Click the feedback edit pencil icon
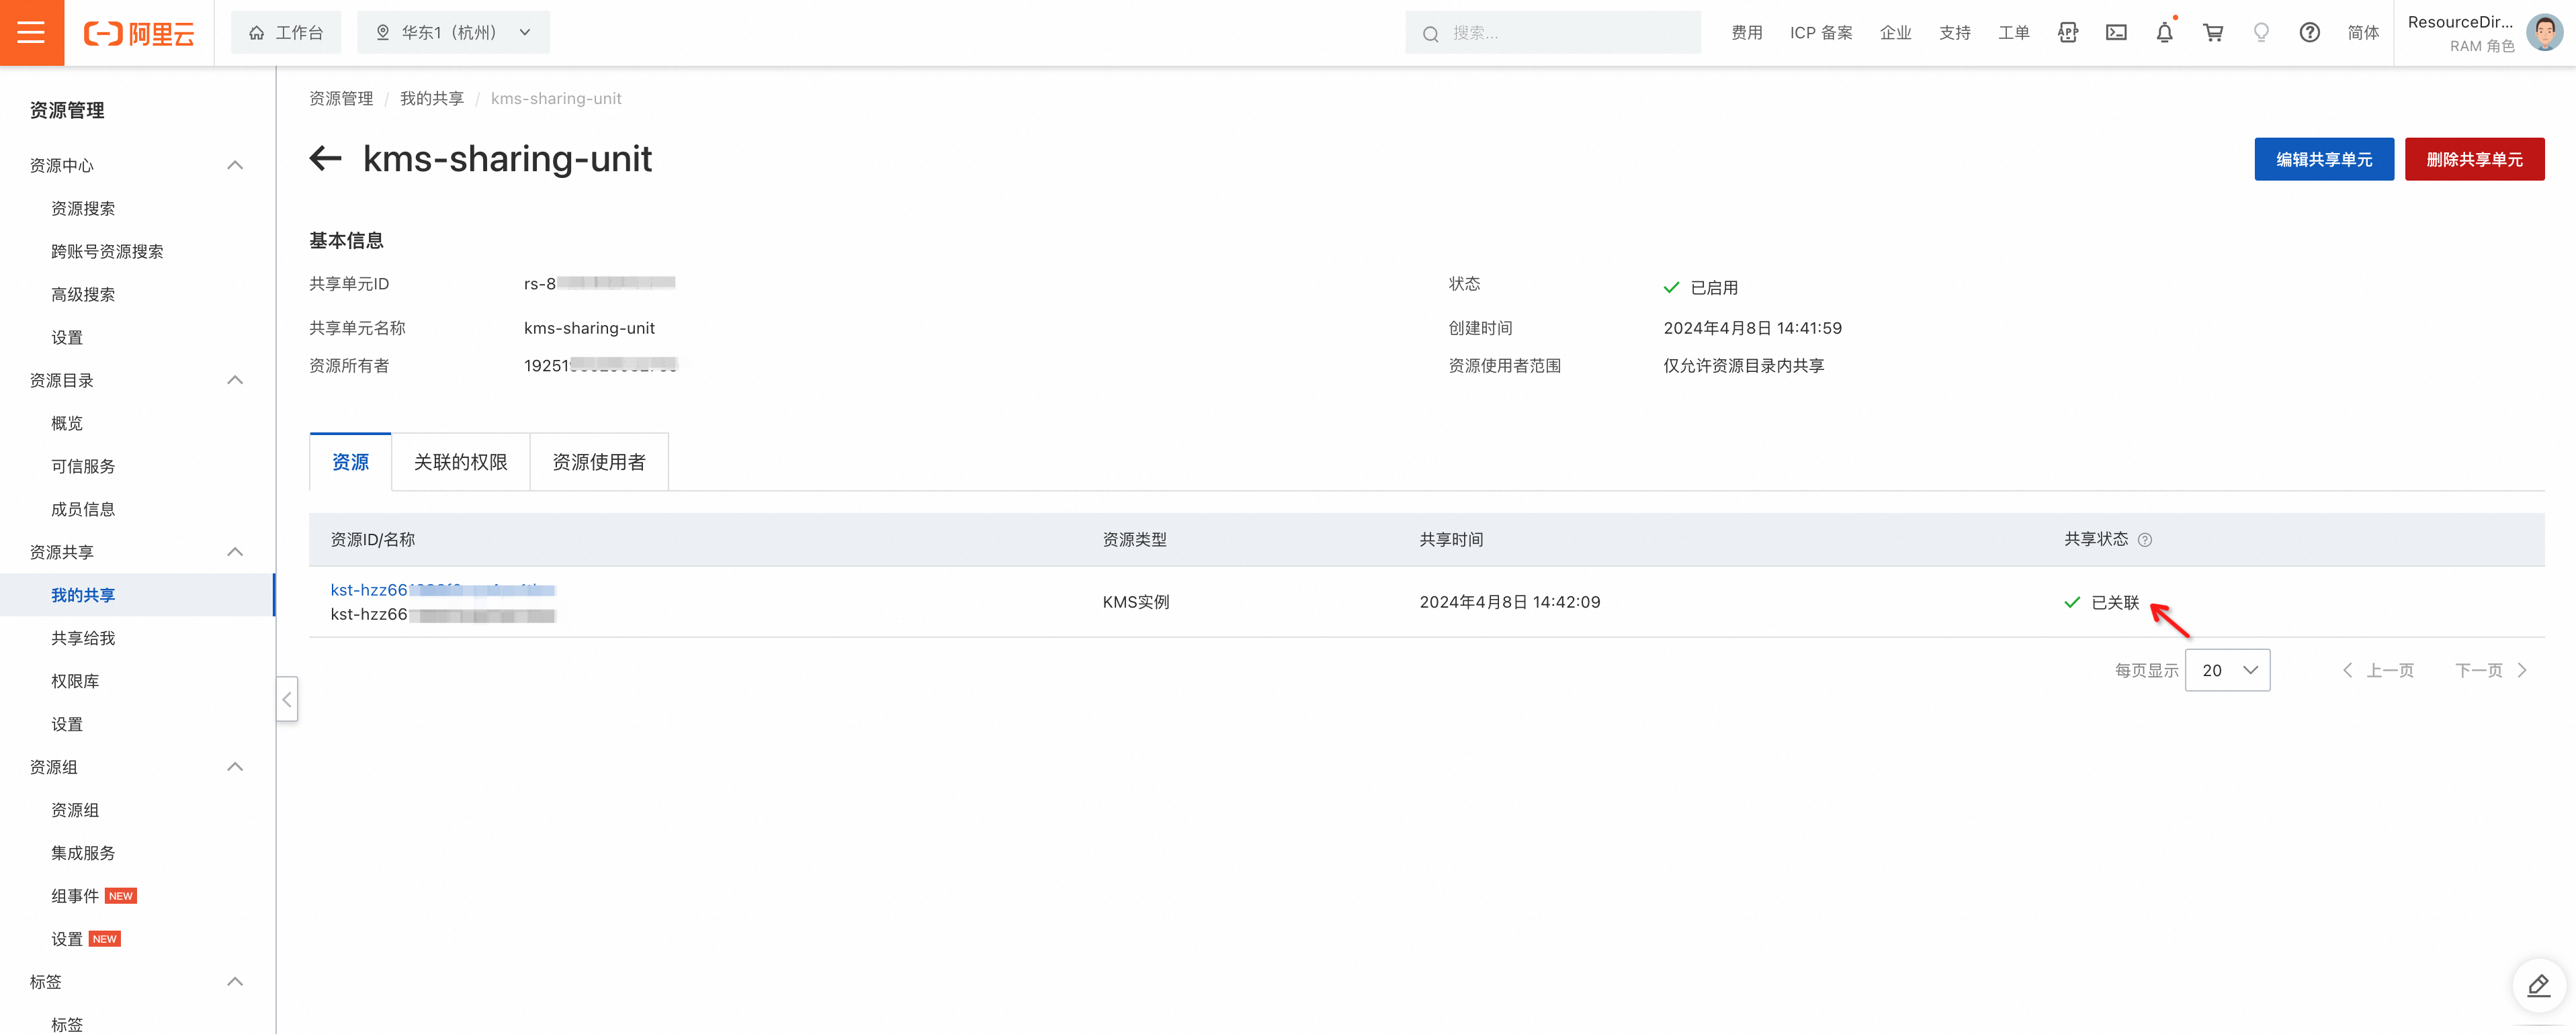 click(x=2538, y=986)
